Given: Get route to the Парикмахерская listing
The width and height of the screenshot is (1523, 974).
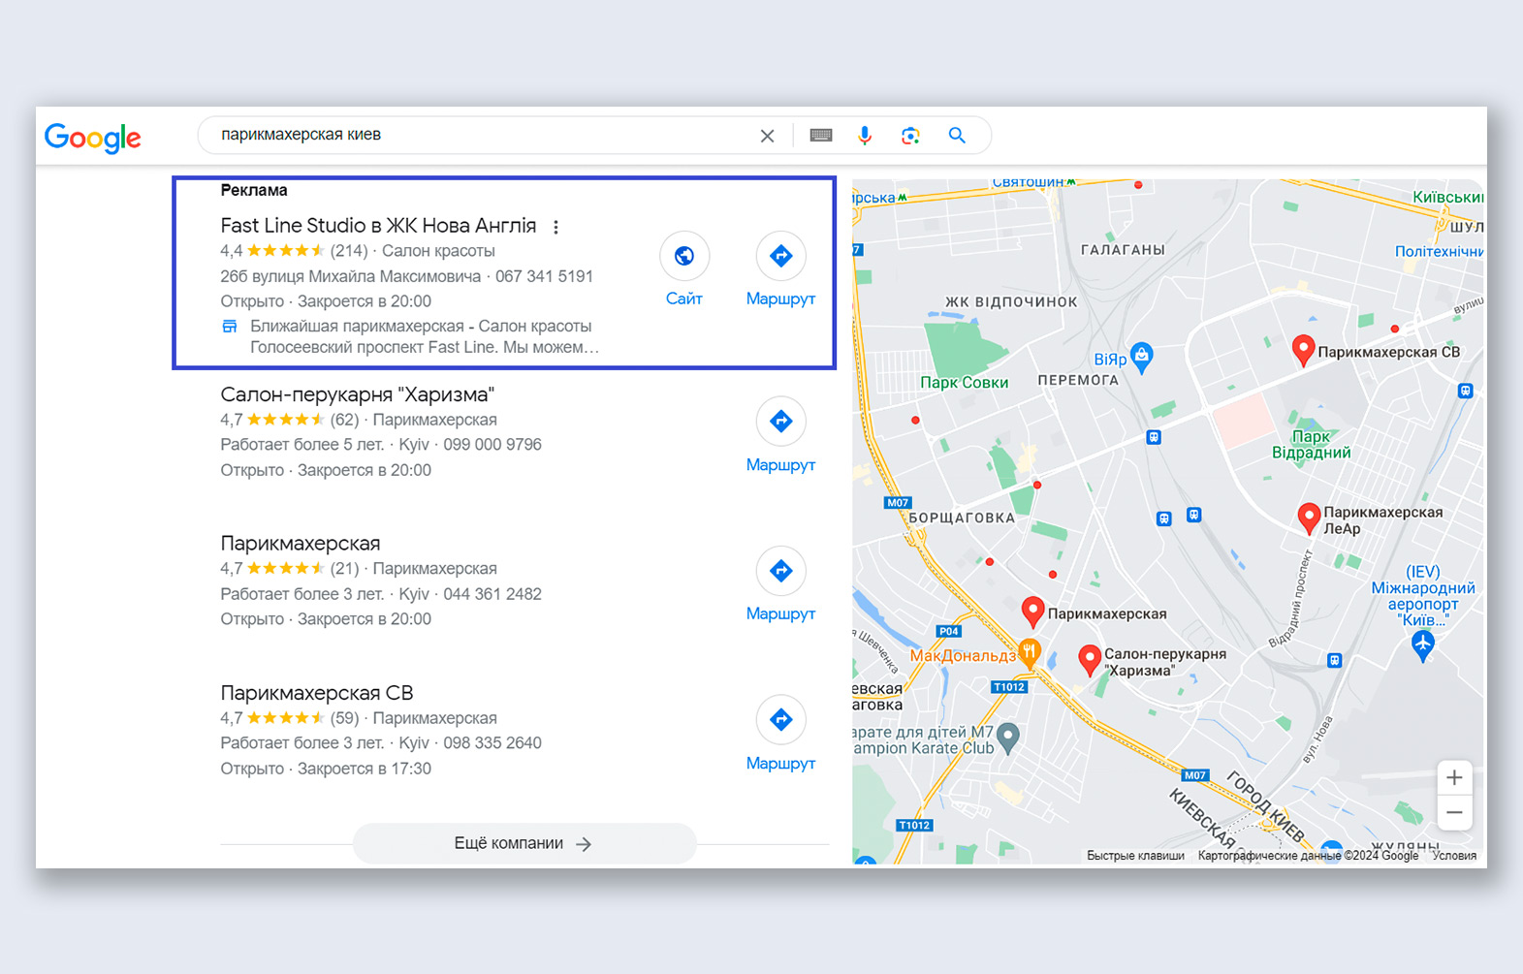Looking at the screenshot, I should coord(780,571).
